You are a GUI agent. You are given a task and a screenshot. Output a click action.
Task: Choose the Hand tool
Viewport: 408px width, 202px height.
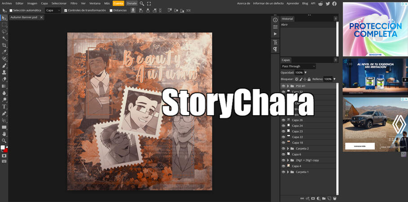pos(4,134)
